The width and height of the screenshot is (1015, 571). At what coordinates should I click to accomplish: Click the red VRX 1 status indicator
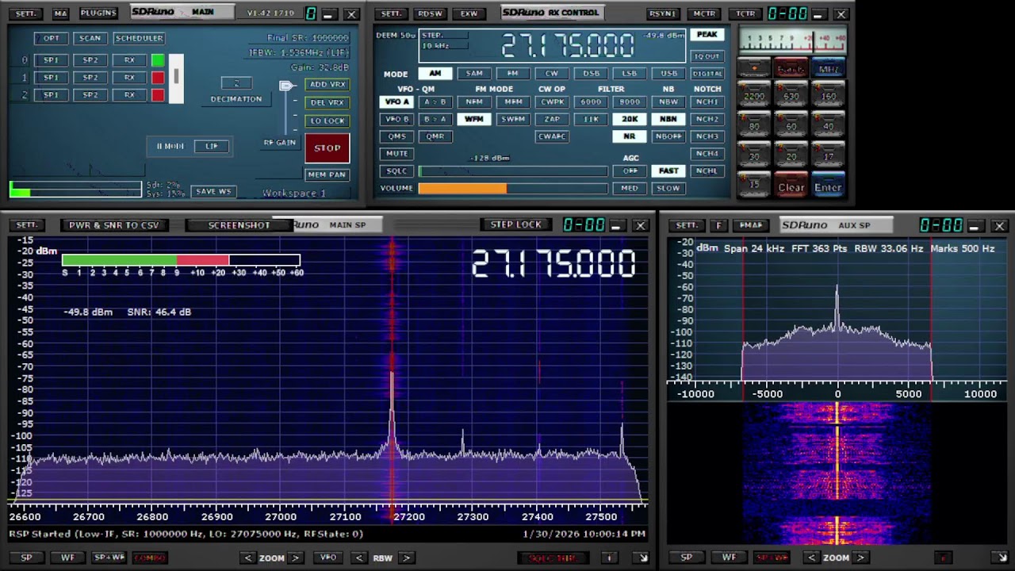tap(158, 78)
